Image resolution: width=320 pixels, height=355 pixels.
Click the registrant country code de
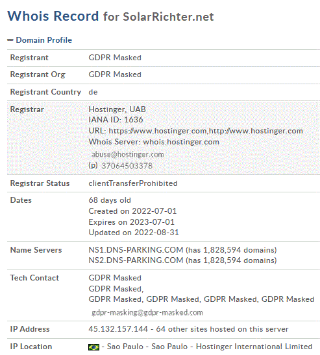[93, 92]
